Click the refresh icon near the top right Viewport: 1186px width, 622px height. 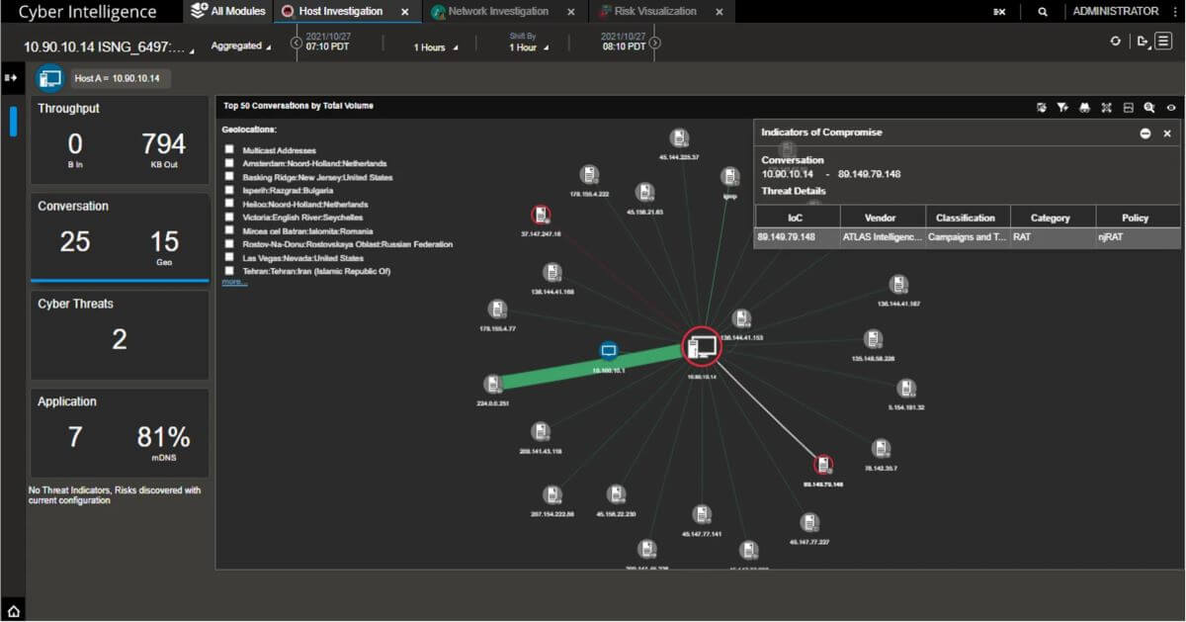[x=1116, y=42]
